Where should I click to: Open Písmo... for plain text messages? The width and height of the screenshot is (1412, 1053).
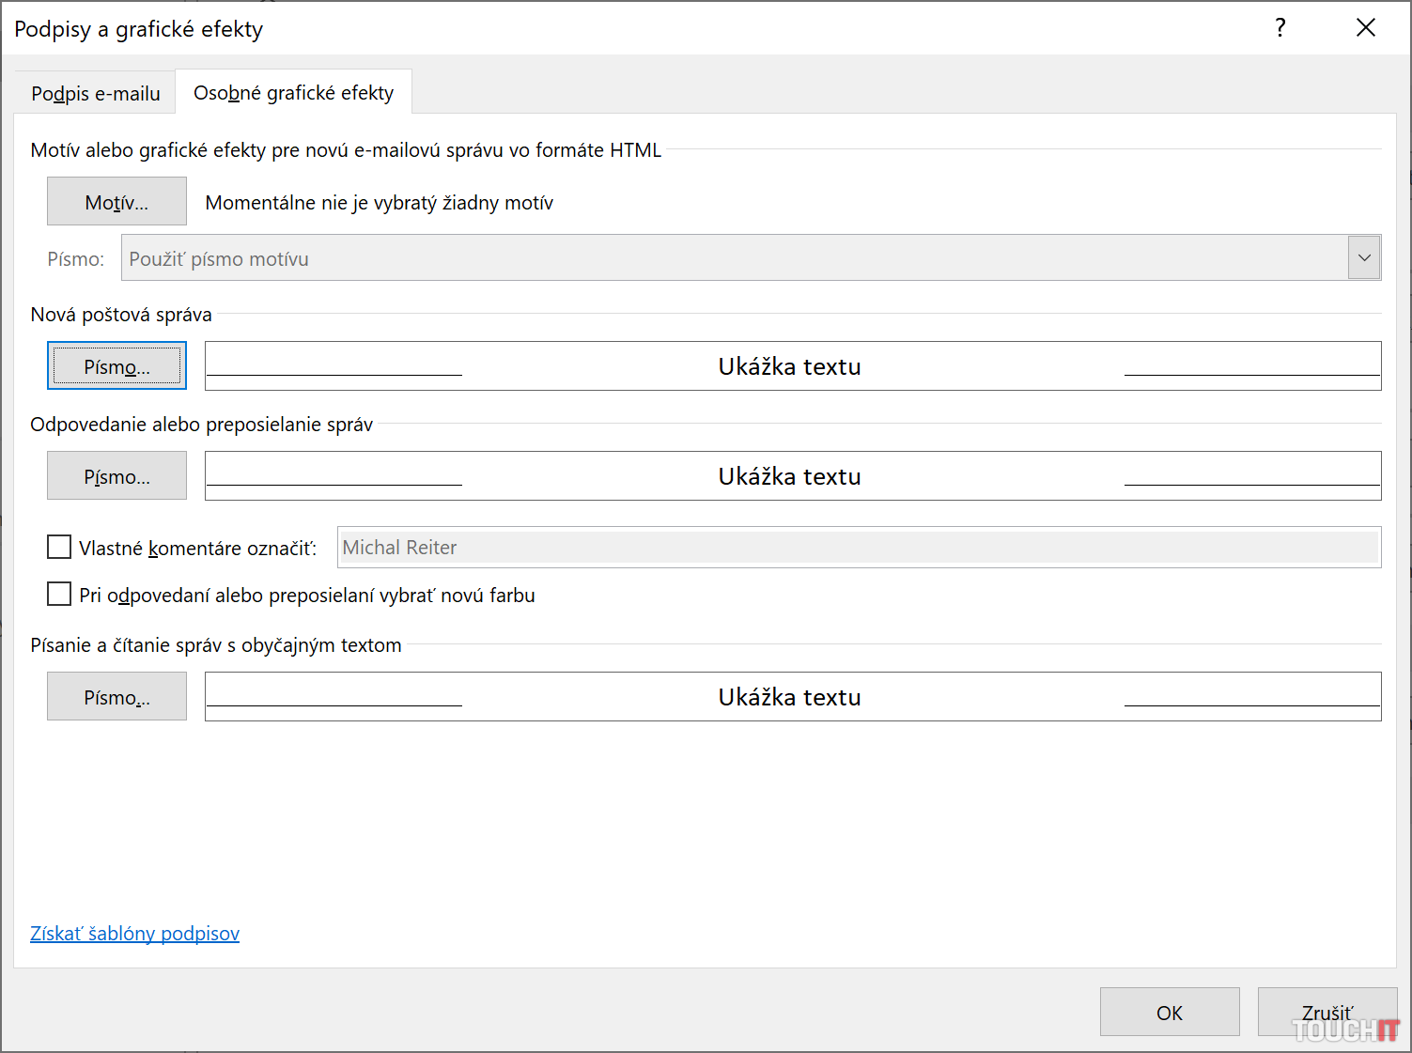pyautogui.click(x=116, y=697)
